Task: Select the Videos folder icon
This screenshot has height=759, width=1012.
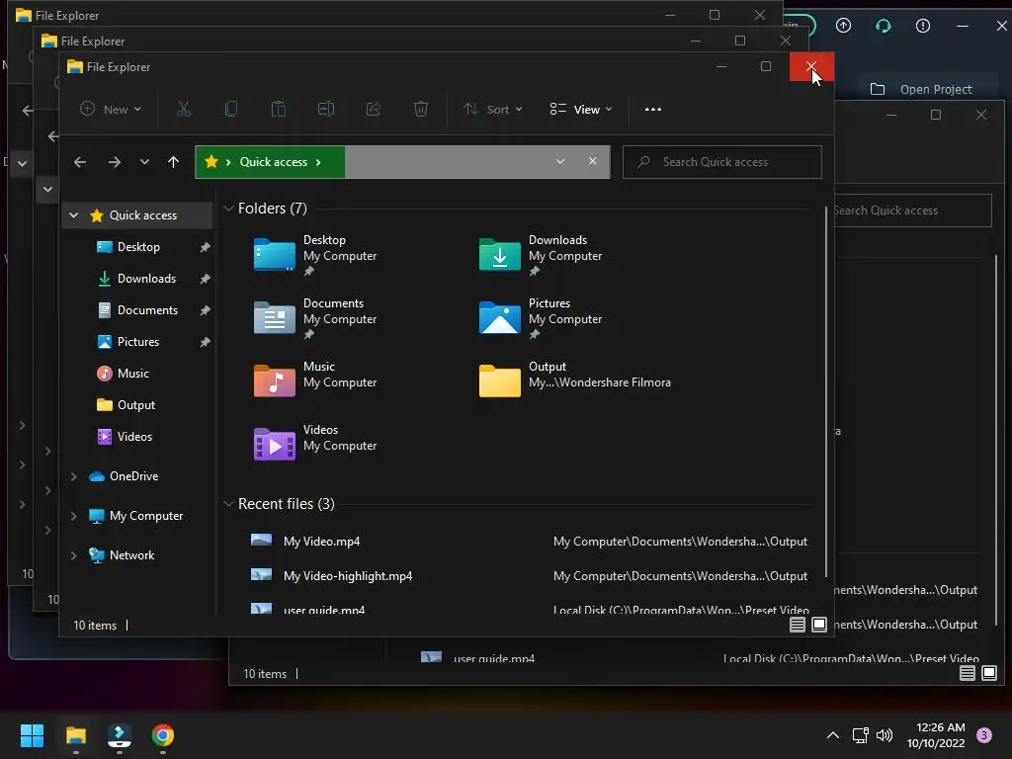Action: point(275,444)
